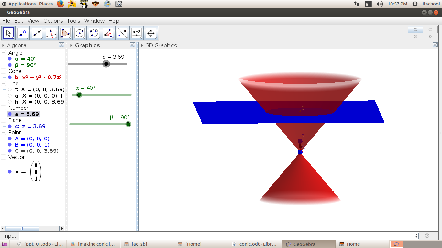Open the View menu
Image resolution: width=442 pixels, height=248 pixels.
pyautogui.click(x=33, y=21)
